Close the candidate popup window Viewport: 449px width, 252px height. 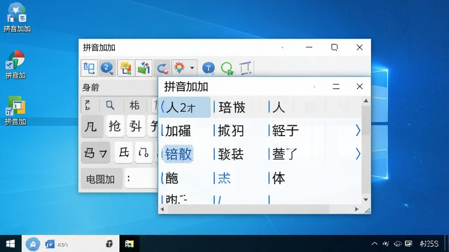coord(360,87)
